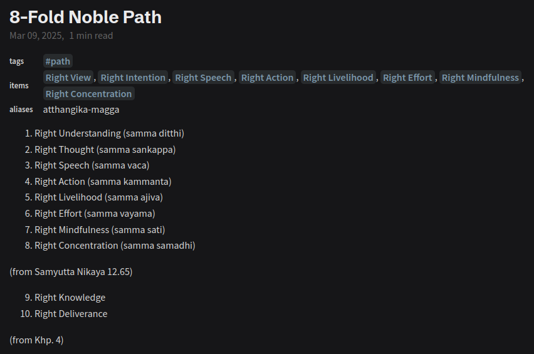Image resolution: width=534 pixels, height=354 pixels.
Task: Open the #path tag link
Action: click(x=58, y=61)
